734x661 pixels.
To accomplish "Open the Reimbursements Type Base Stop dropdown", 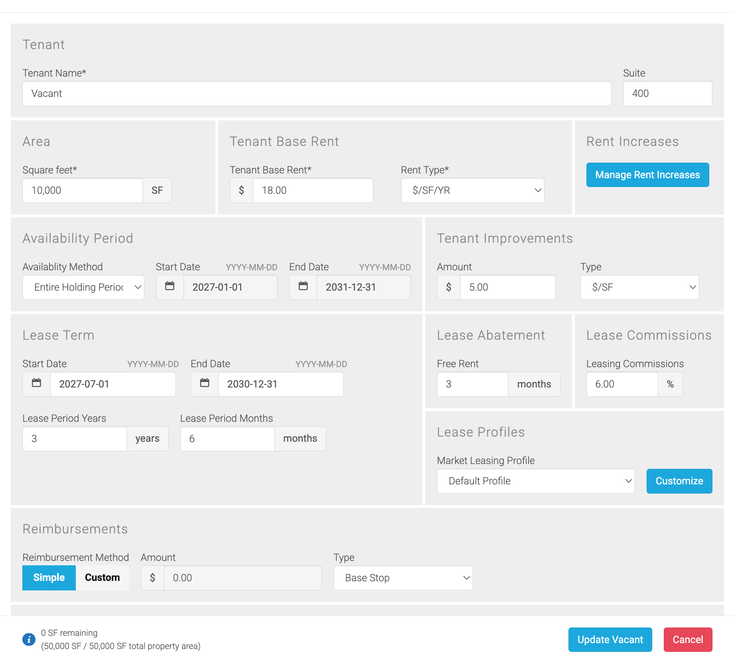I will coord(403,578).
